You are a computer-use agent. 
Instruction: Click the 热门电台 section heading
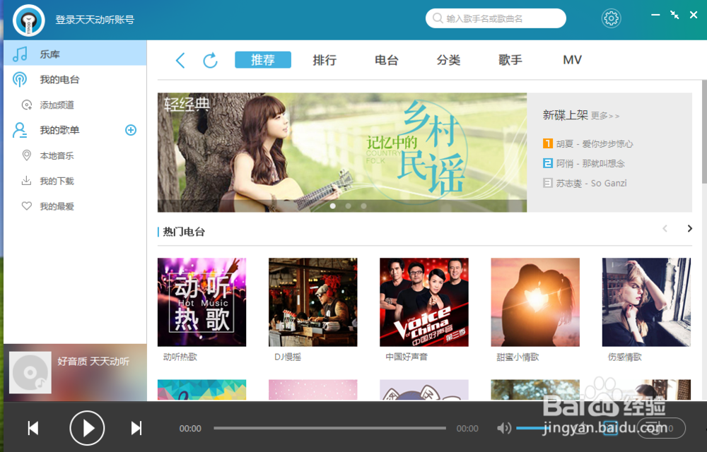184,232
